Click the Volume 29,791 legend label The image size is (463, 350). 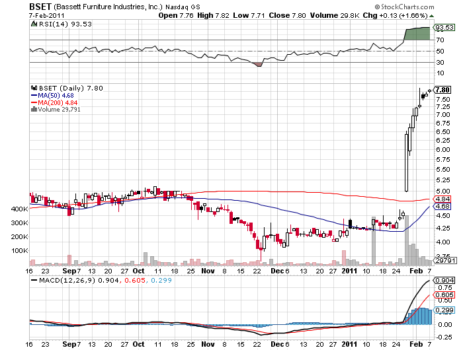click(59, 110)
